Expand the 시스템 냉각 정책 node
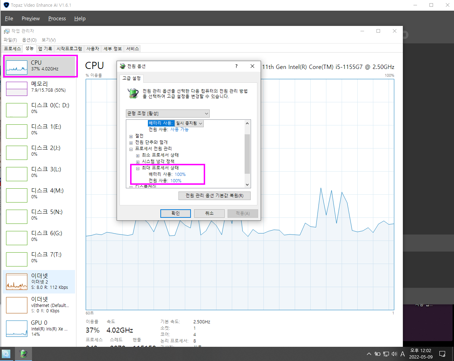454x361 pixels. pyautogui.click(x=138, y=162)
